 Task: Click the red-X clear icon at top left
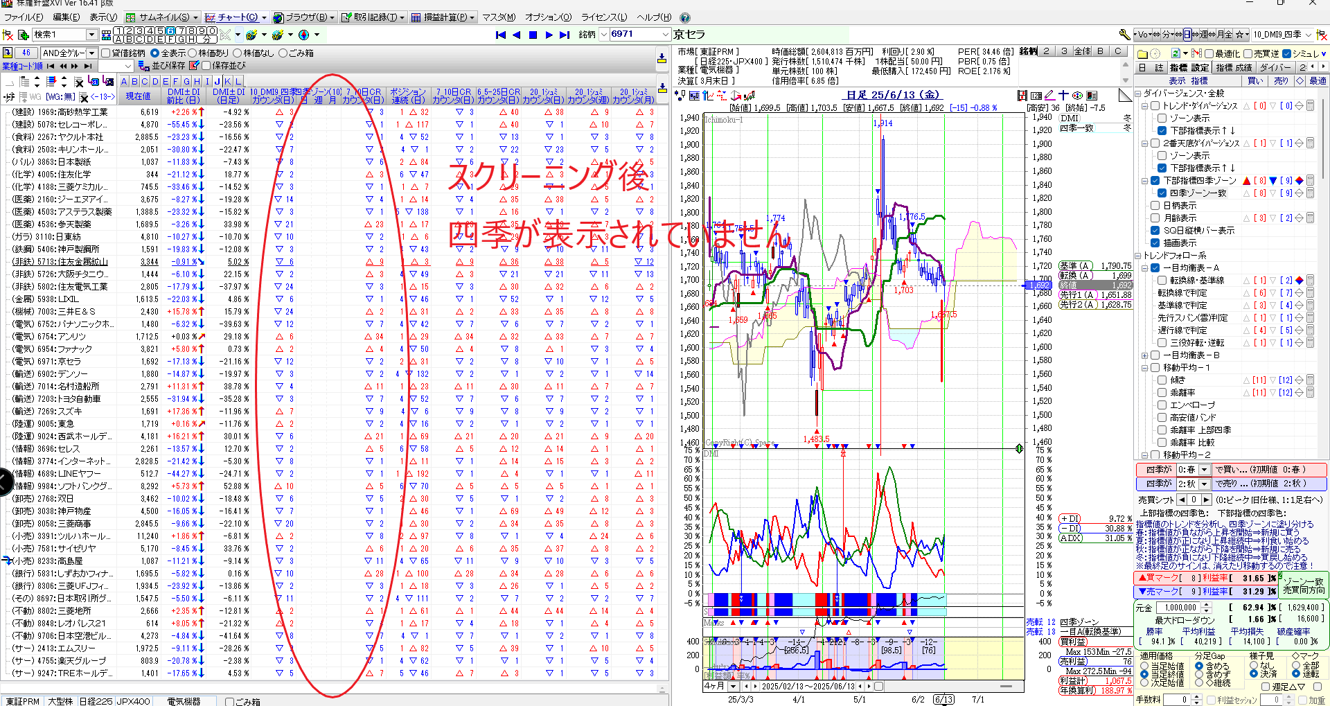[8, 35]
